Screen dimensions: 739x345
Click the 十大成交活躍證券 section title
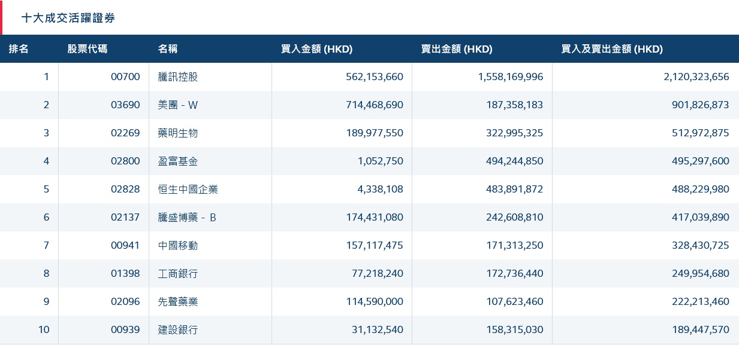[68, 18]
